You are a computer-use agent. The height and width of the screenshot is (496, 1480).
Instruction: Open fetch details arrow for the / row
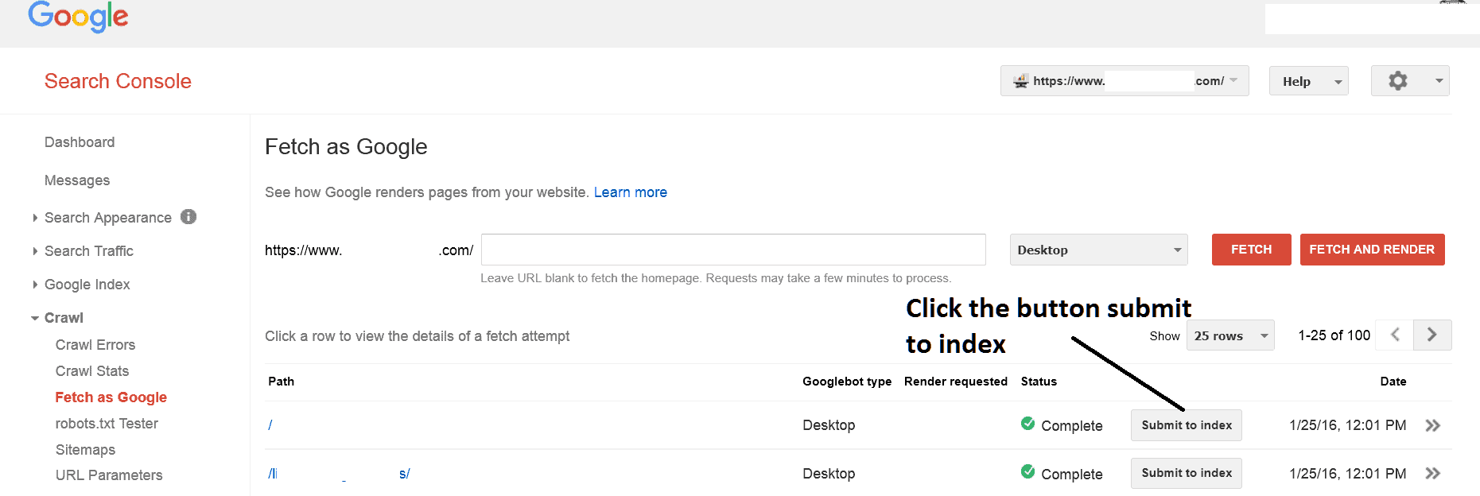[1432, 425]
